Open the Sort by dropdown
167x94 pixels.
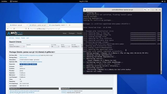click(x=65, y=46)
